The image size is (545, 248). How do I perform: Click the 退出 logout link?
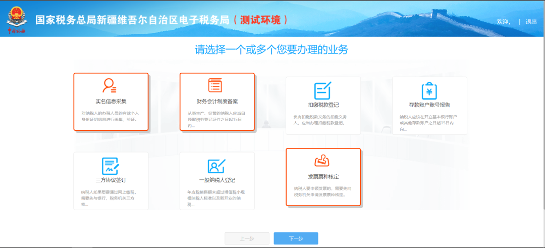click(x=531, y=22)
